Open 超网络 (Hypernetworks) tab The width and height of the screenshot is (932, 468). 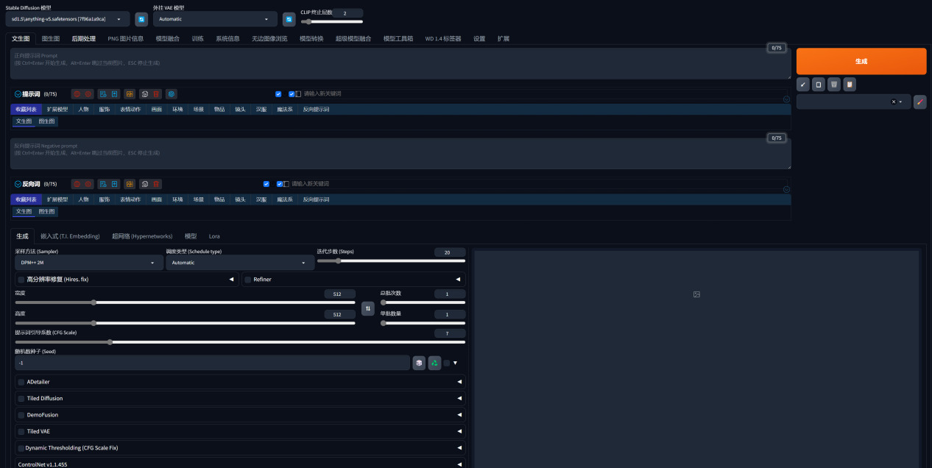142,236
